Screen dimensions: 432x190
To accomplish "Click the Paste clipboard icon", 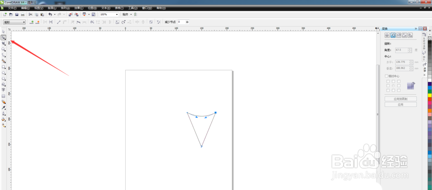I will (x=42, y=14).
